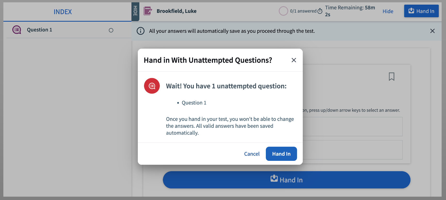Bookmark the current question

pos(392,77)
